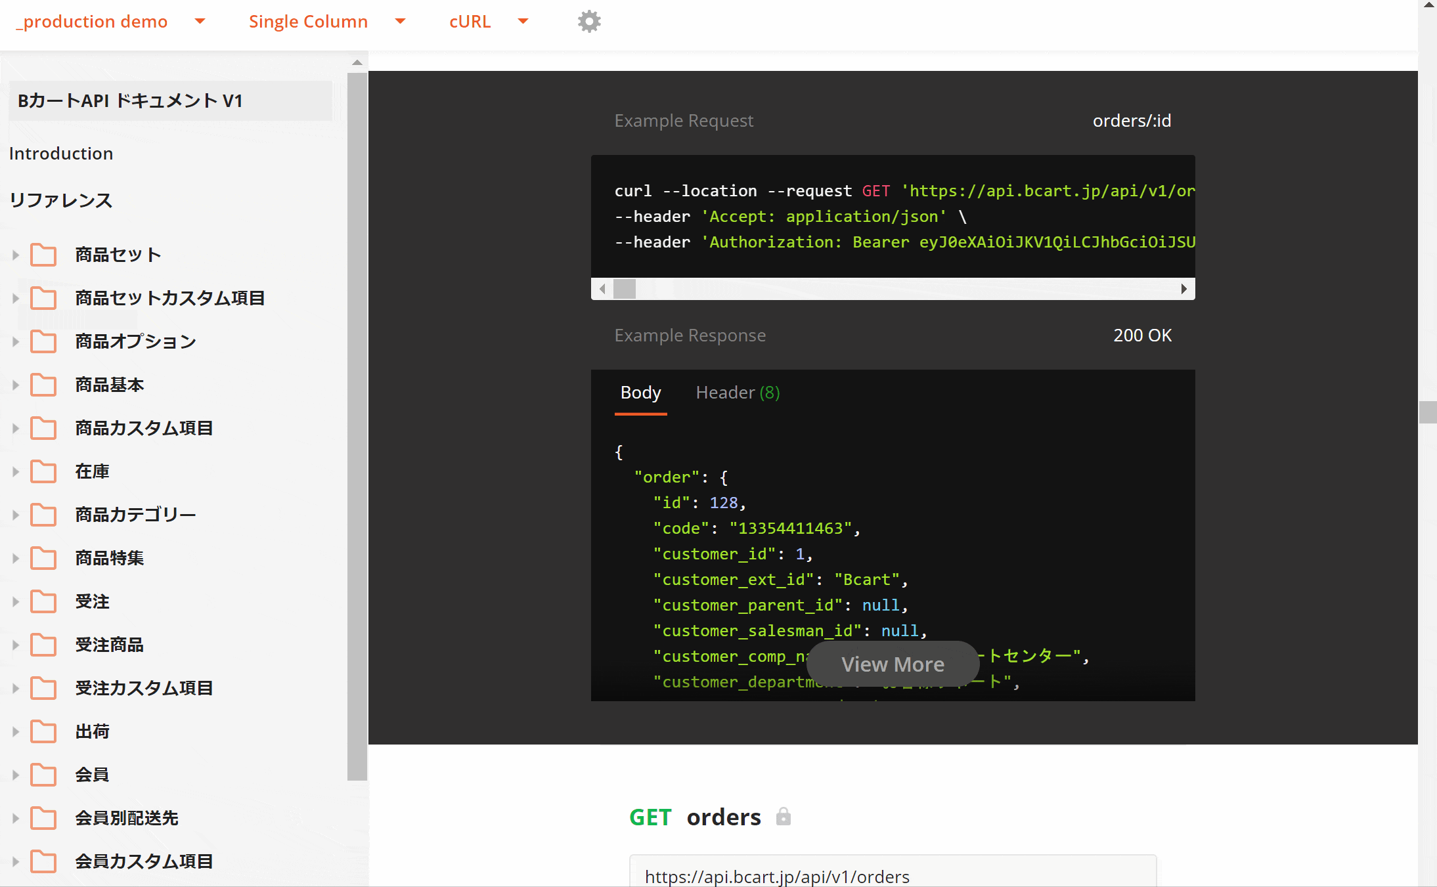Open the リファレンス section
This screenshot has height=887, width=1437.
[61, 200]
